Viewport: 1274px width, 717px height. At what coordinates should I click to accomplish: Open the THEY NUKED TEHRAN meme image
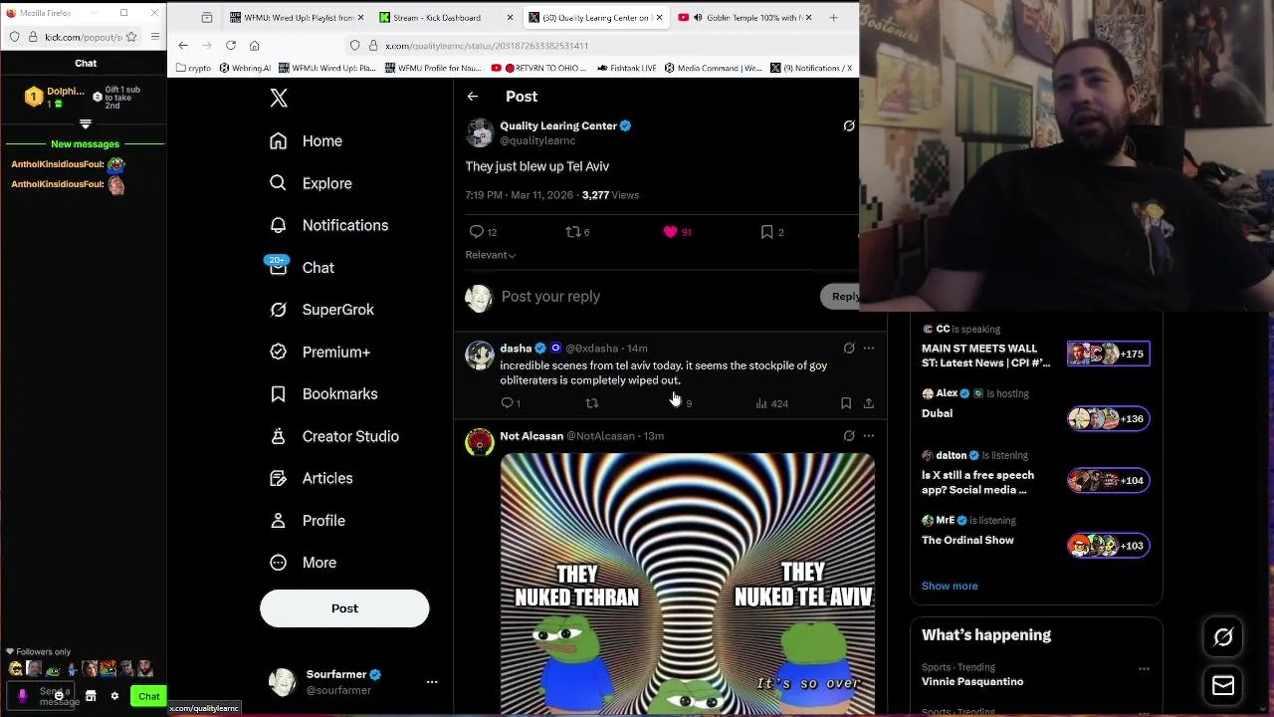point(688,584)
